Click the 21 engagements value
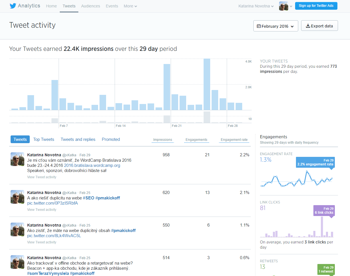 (x=207, y=155)
